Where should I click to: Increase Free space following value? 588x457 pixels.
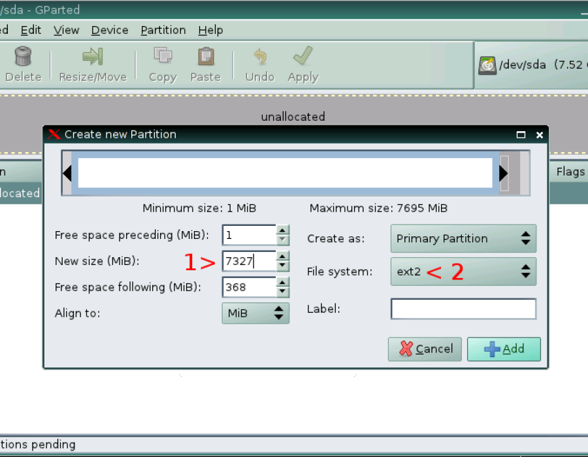coord(282,281)
